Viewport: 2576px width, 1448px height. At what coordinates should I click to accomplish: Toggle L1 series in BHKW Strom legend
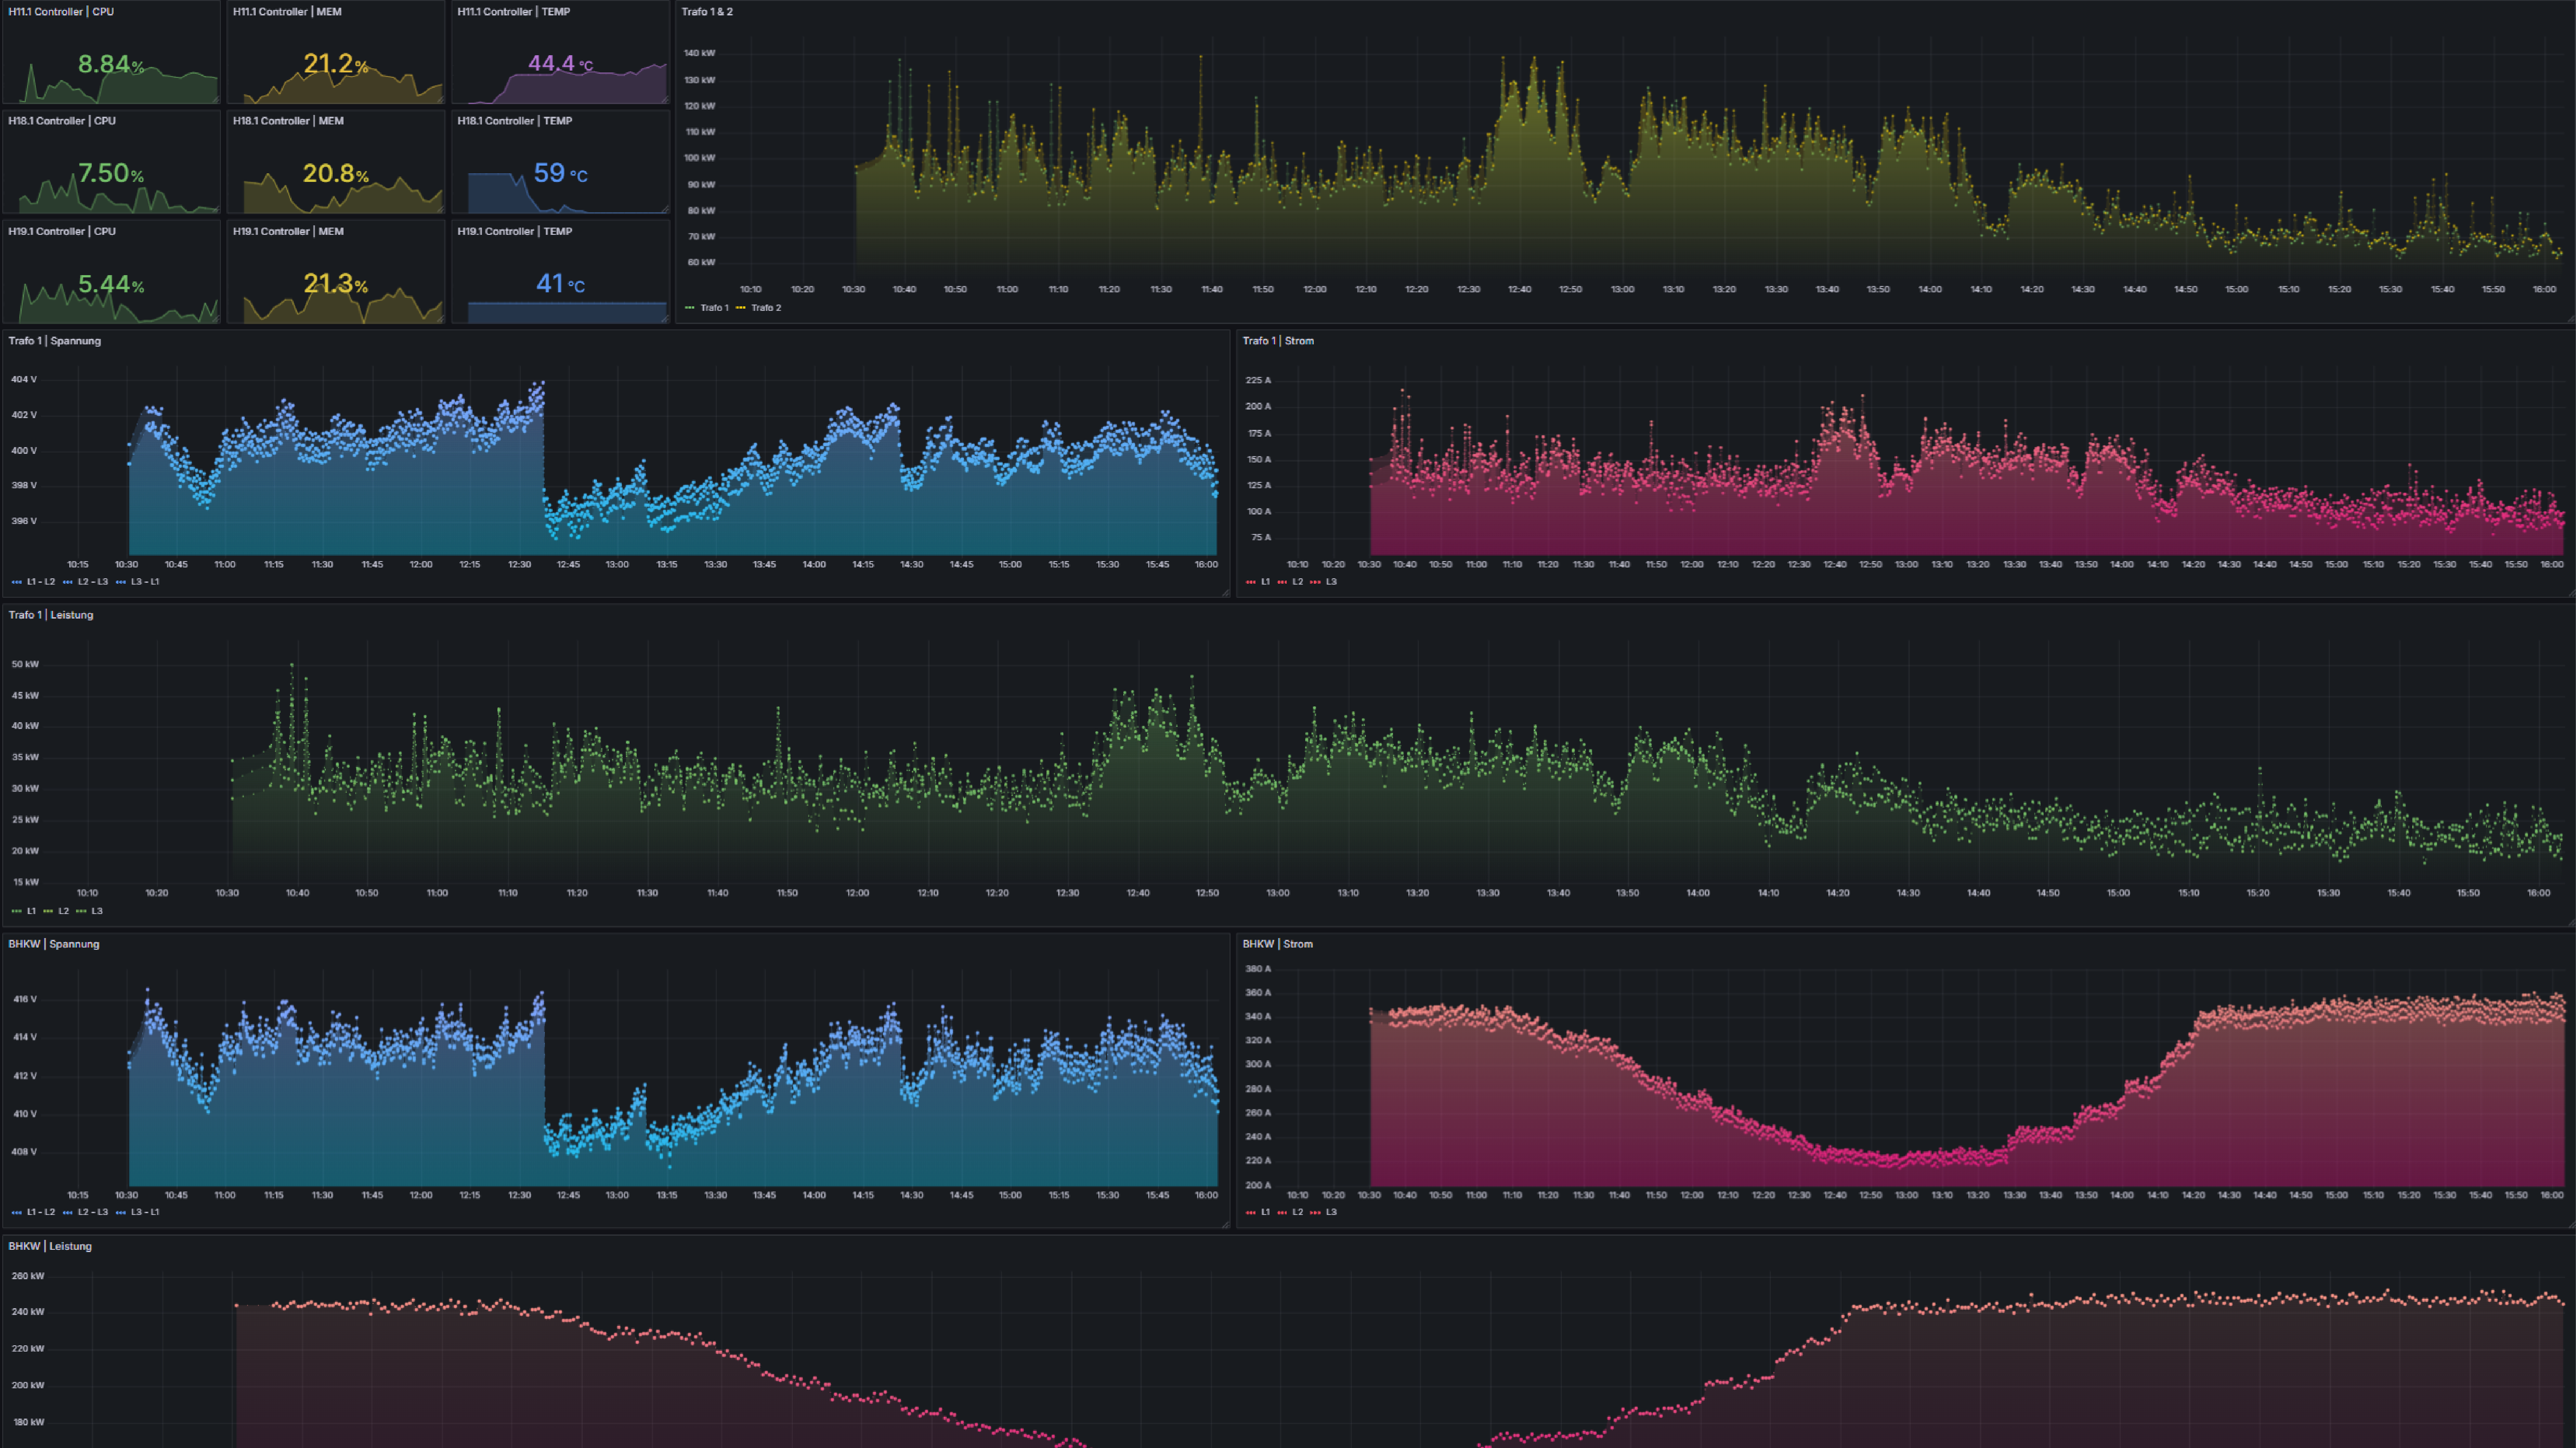coord(1265,1212)
